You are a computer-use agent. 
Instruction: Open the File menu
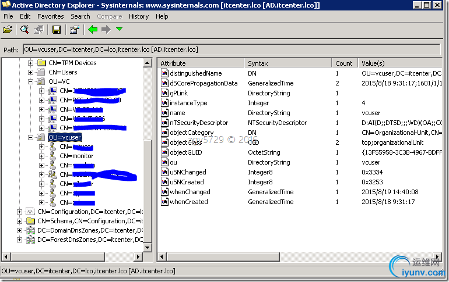(8, 16)
